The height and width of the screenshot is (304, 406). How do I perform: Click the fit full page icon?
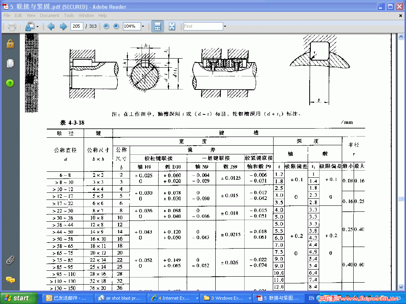click(x=172, y=27)
